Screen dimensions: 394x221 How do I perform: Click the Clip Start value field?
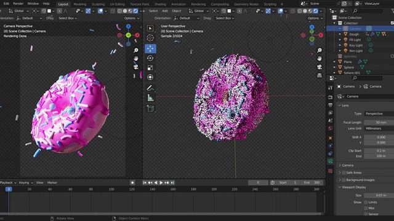point(379,150)
